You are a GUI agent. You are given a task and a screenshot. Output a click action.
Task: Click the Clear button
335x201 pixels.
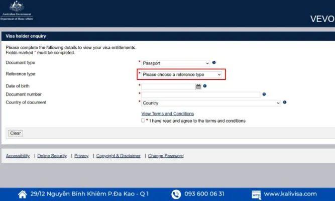pyautogui.click(x=16, y=133)
